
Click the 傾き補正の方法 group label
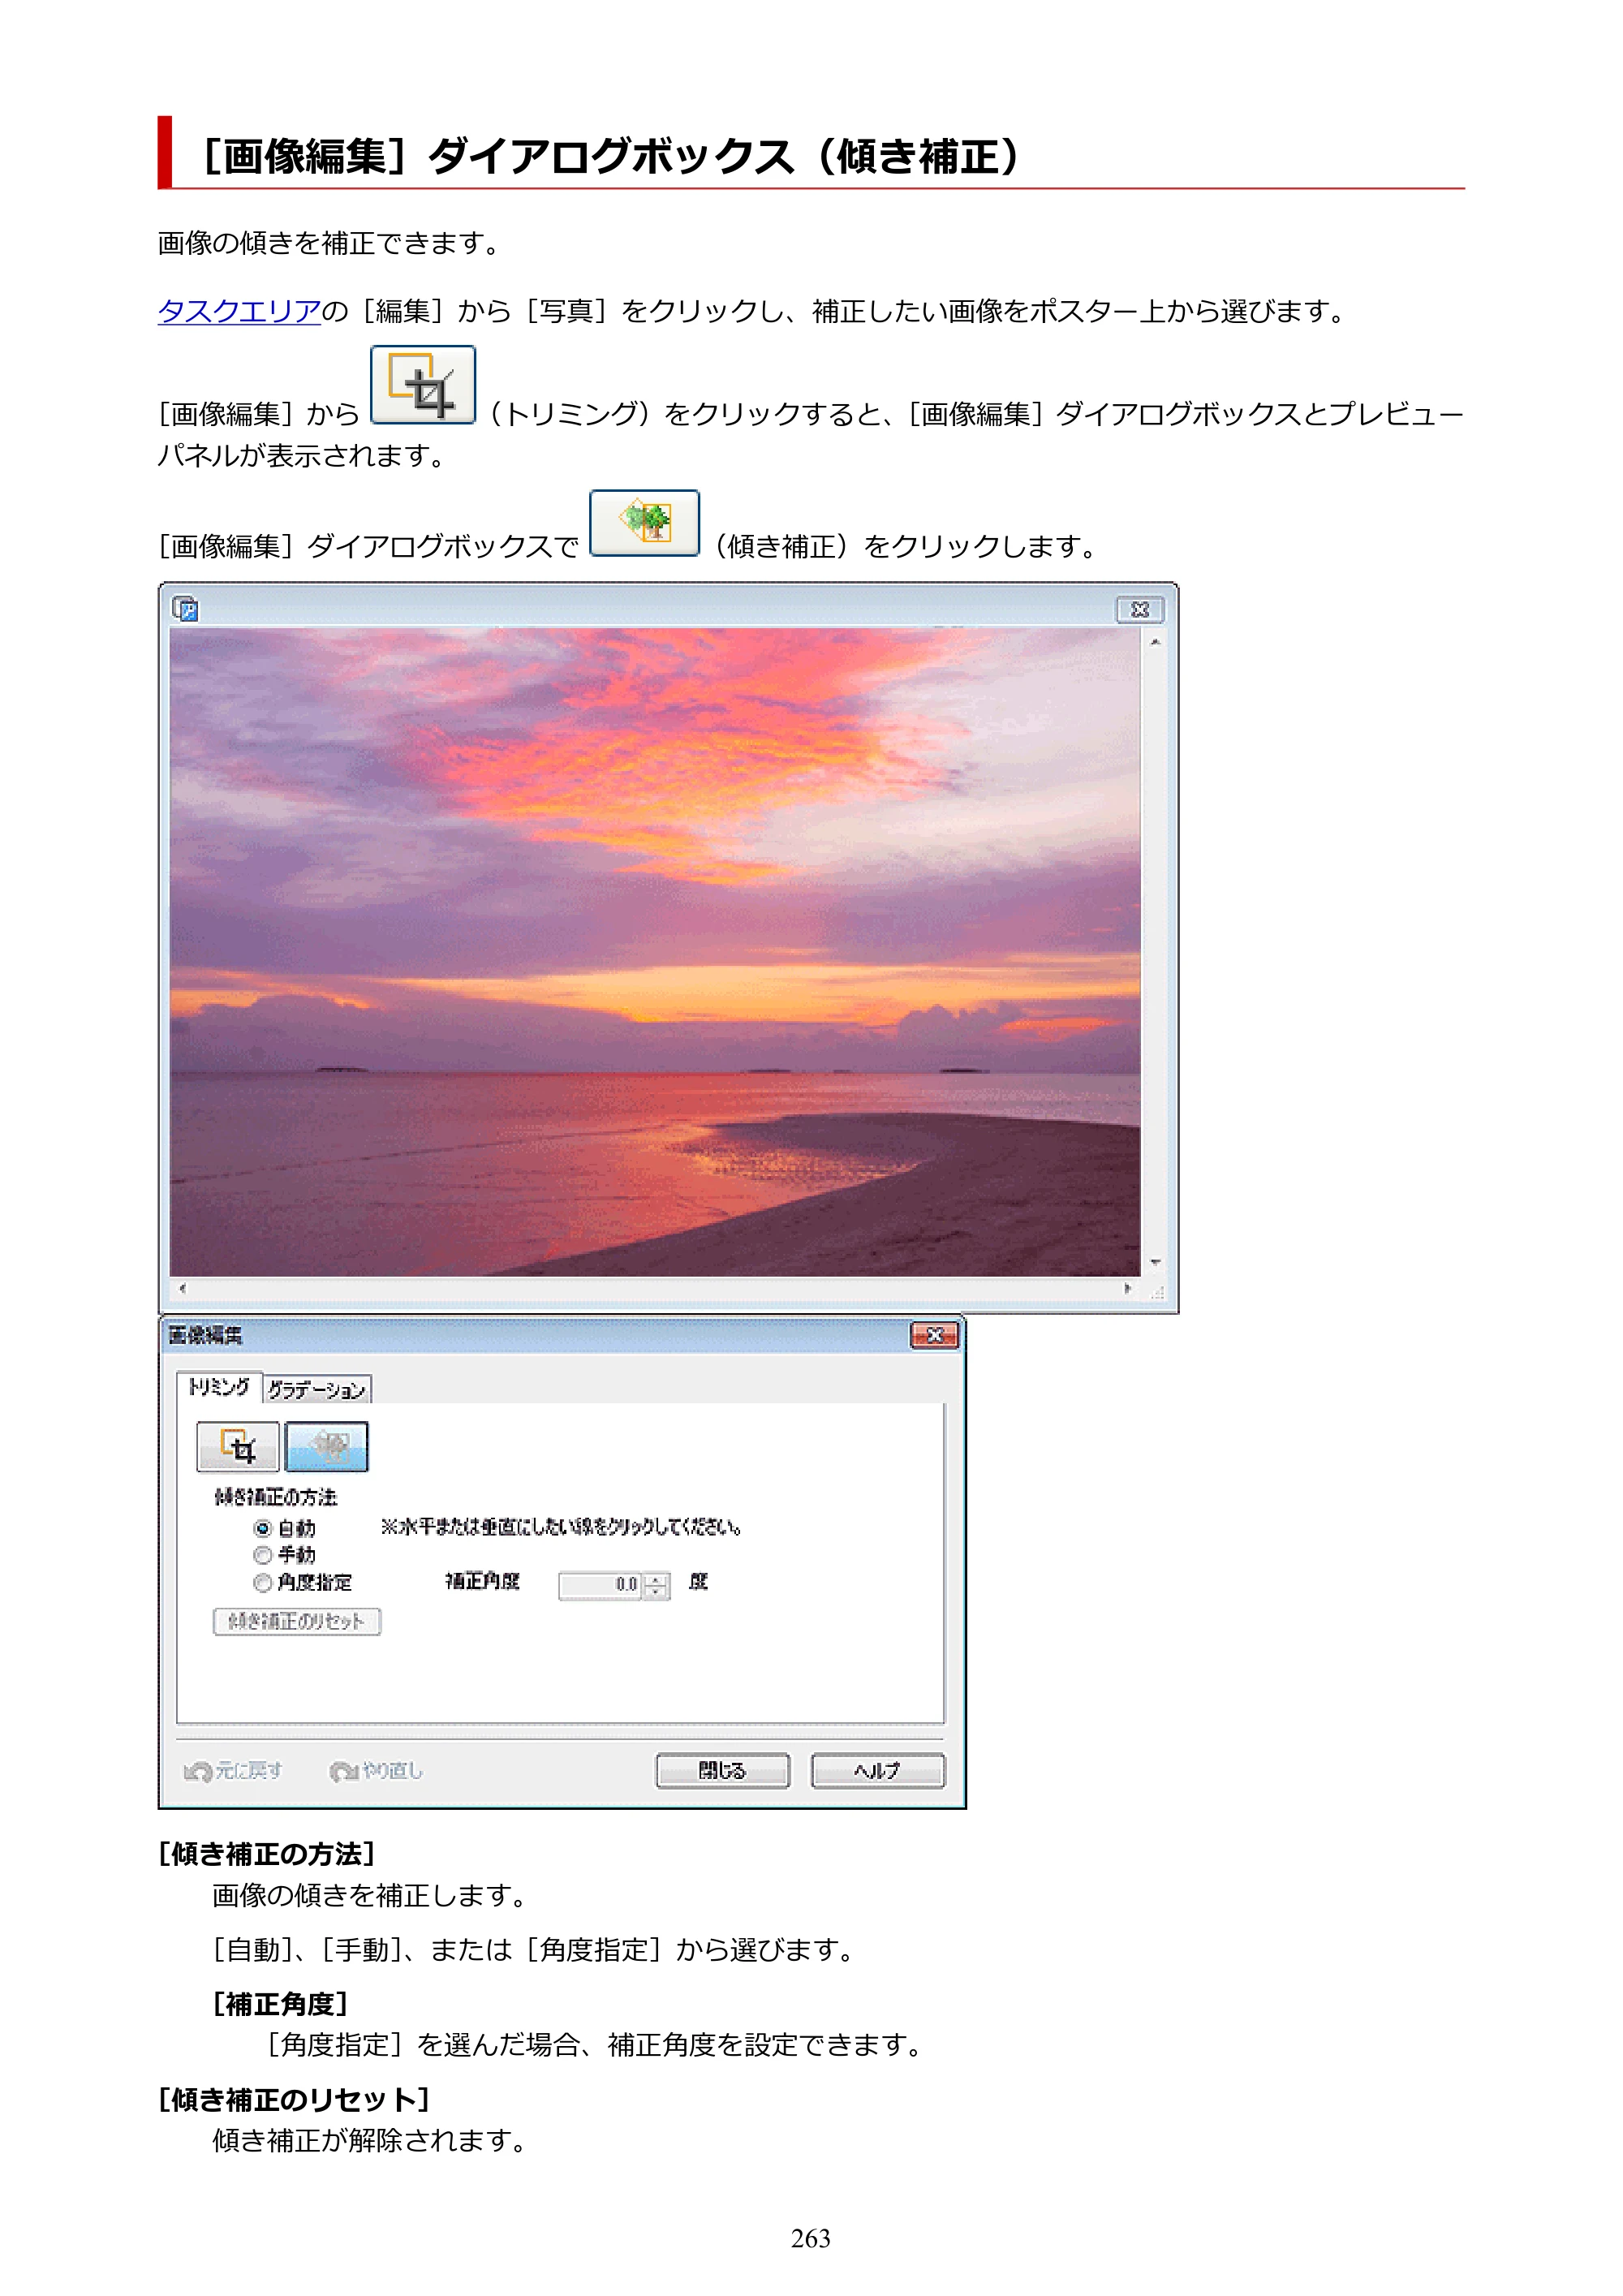click(276, 1497)
